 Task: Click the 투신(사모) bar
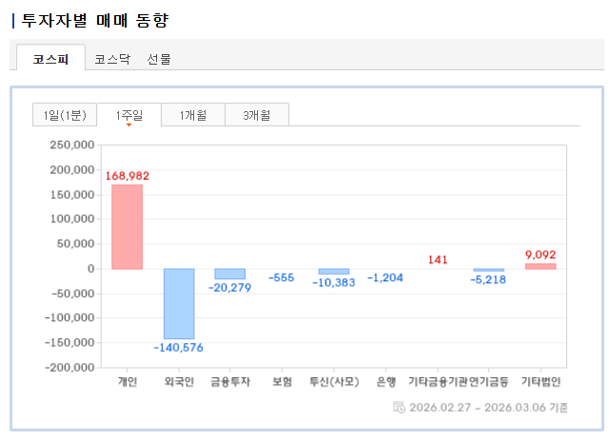(x=333, y=272)
